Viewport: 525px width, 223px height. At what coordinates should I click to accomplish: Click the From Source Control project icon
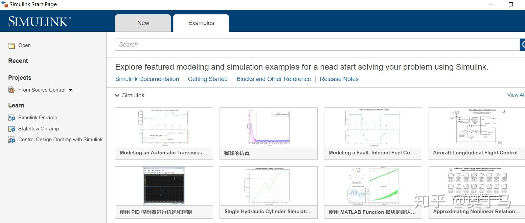[x=11, y=90]
